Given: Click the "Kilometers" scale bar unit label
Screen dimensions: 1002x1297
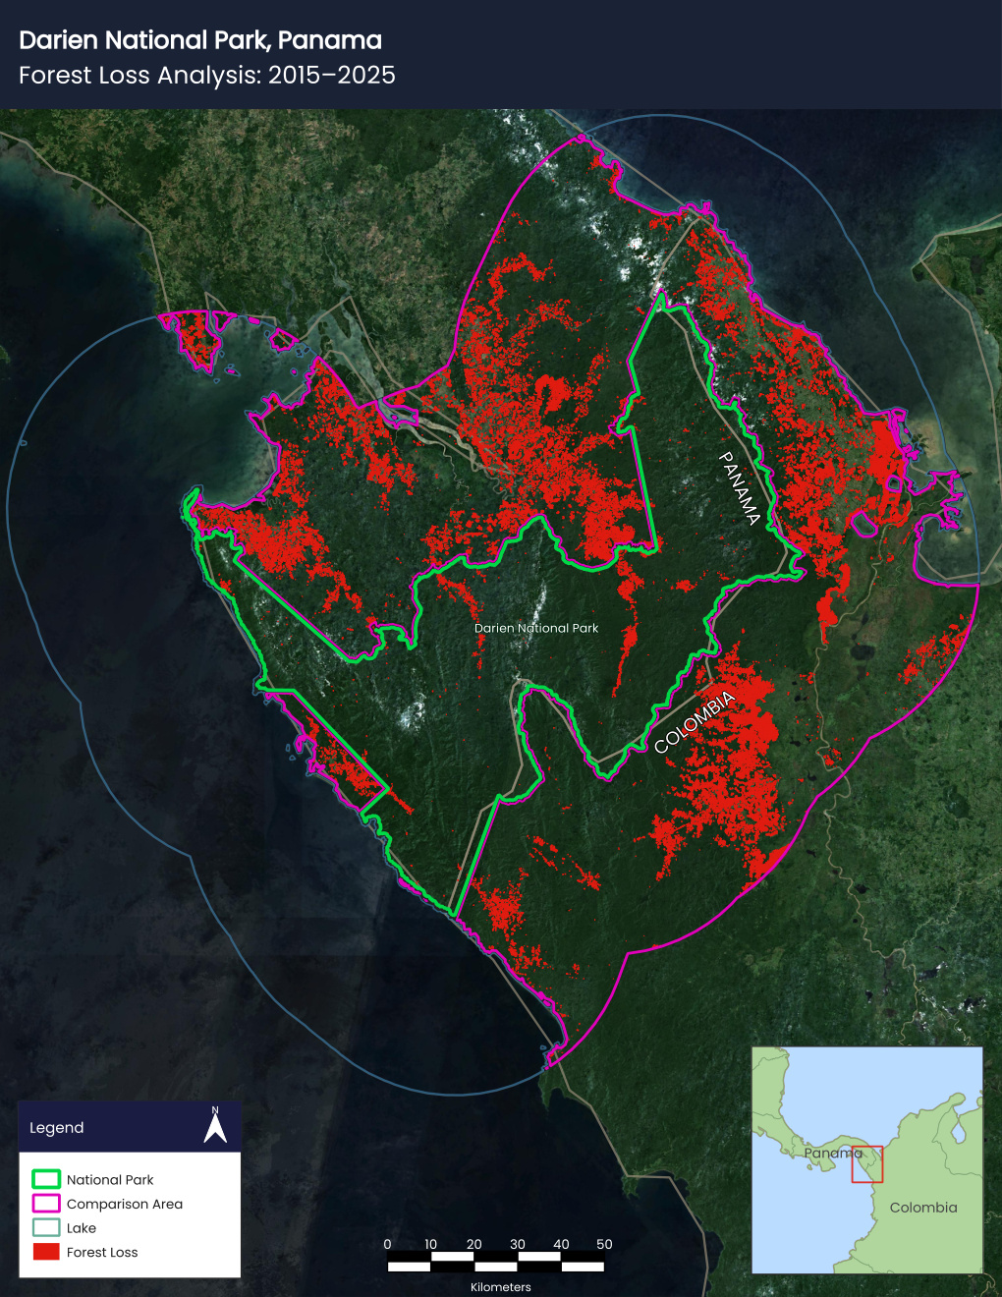Looking at the screenshot, I should click(x=501, y=1287).
